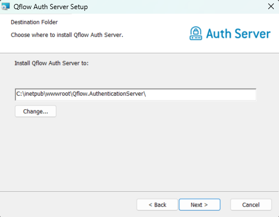279x217 pixels.
Task: Select the 'Destination Folder' heading text
Action: 34,22
